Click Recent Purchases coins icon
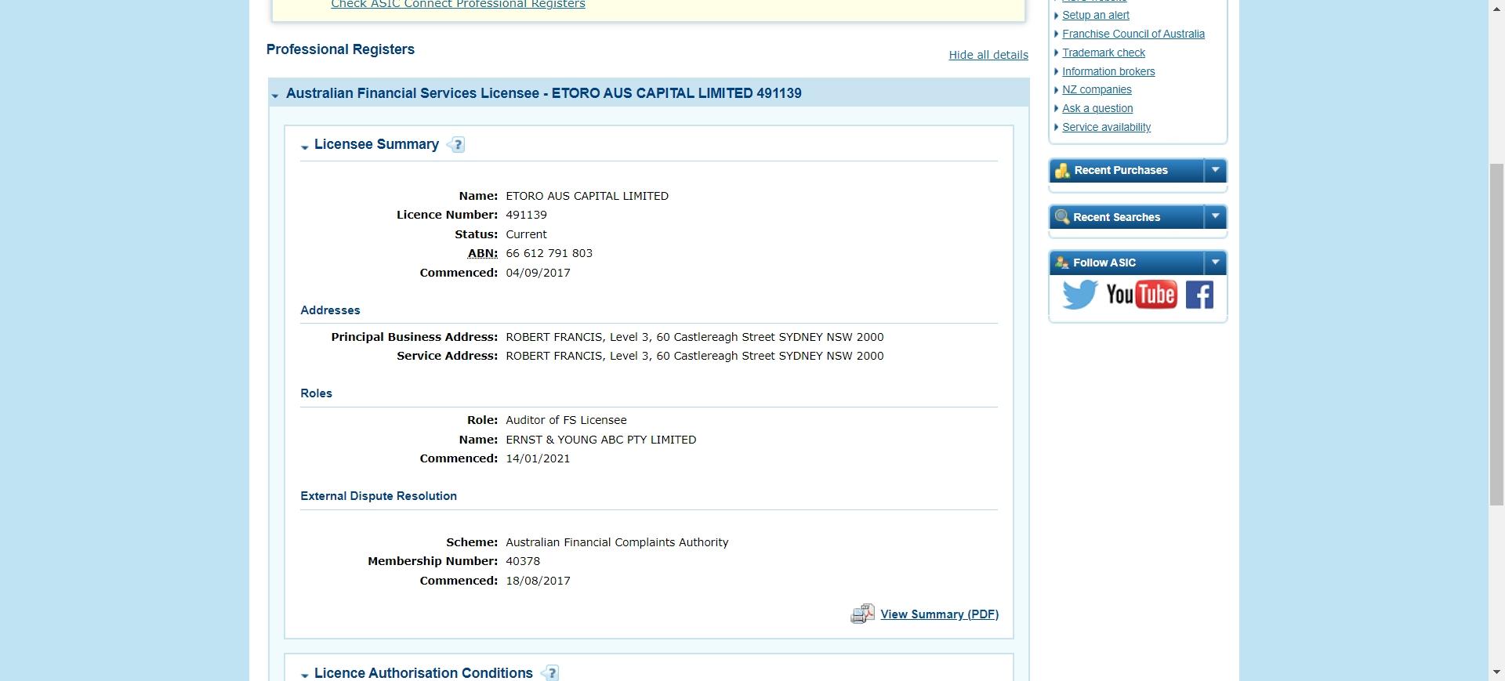The image size is (1505, 681). (x=1062, y=170)
